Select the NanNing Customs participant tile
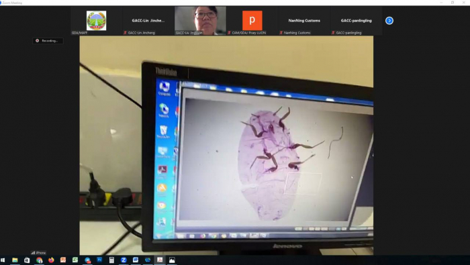Viewport: 470px width, 265px height. (304, 21)
